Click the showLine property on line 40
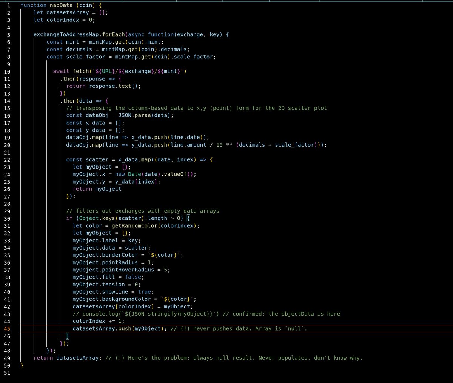 [115, 292]
